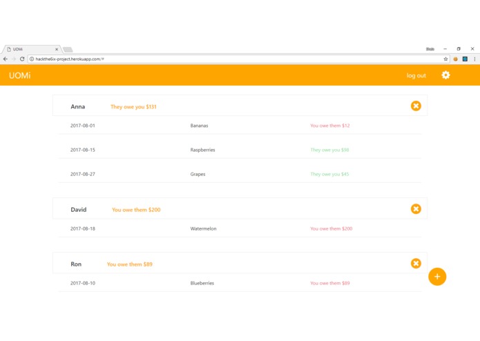The height and width of the screenshot is (341, 480).
Task: Select the Grapes entry
Action: 198,175
